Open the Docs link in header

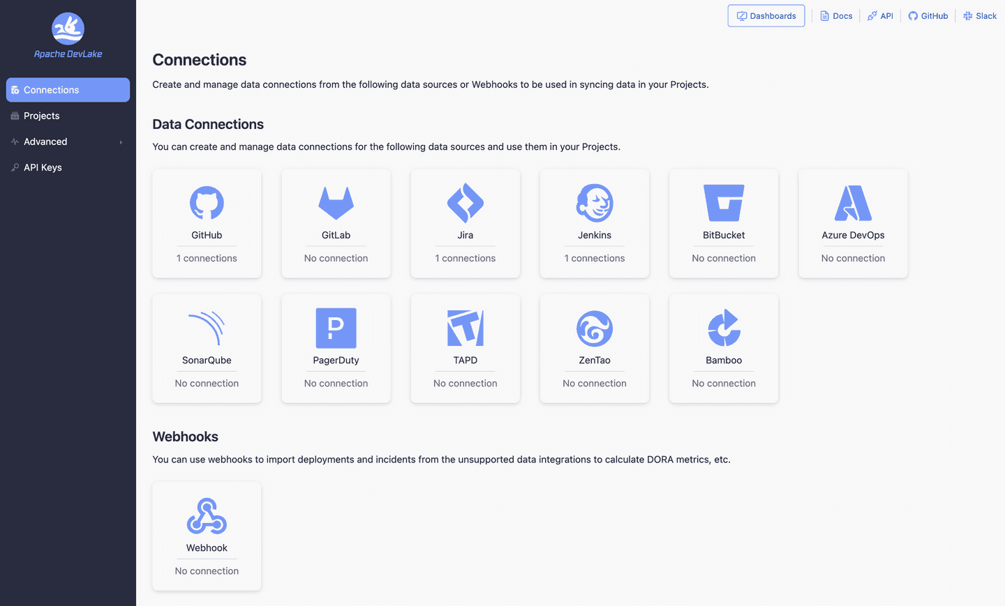836,16
